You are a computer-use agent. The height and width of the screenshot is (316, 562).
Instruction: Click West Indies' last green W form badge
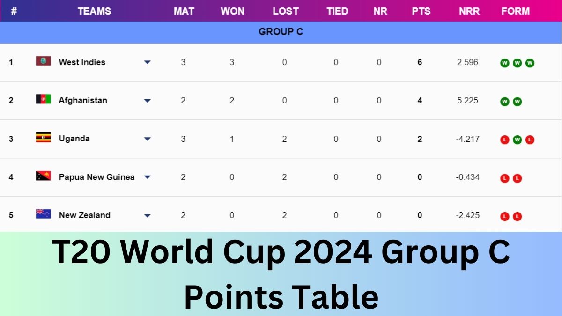(530, 63)
